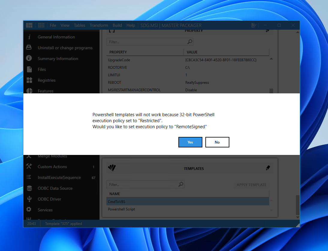Click the APPLY TEMPLATE button
This screenshot has height=251, width=328.
[x=252, y=185]
